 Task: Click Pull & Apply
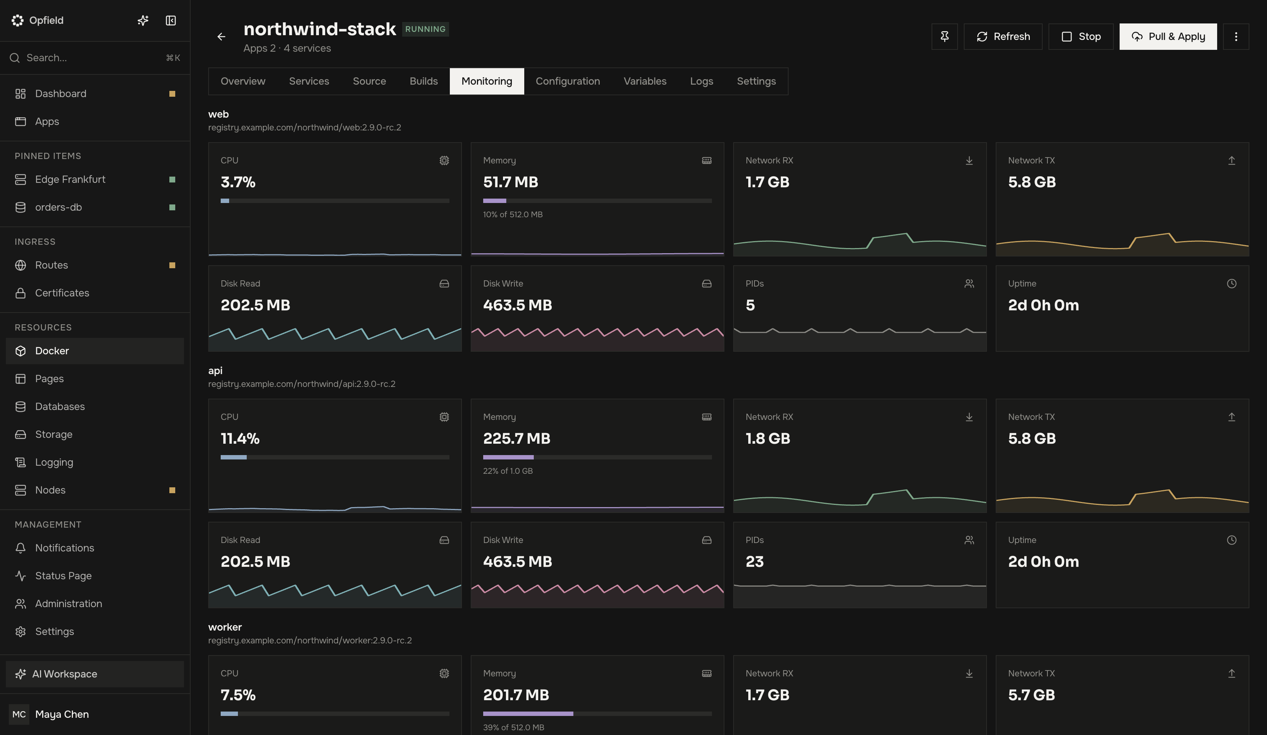point(1168,37)
